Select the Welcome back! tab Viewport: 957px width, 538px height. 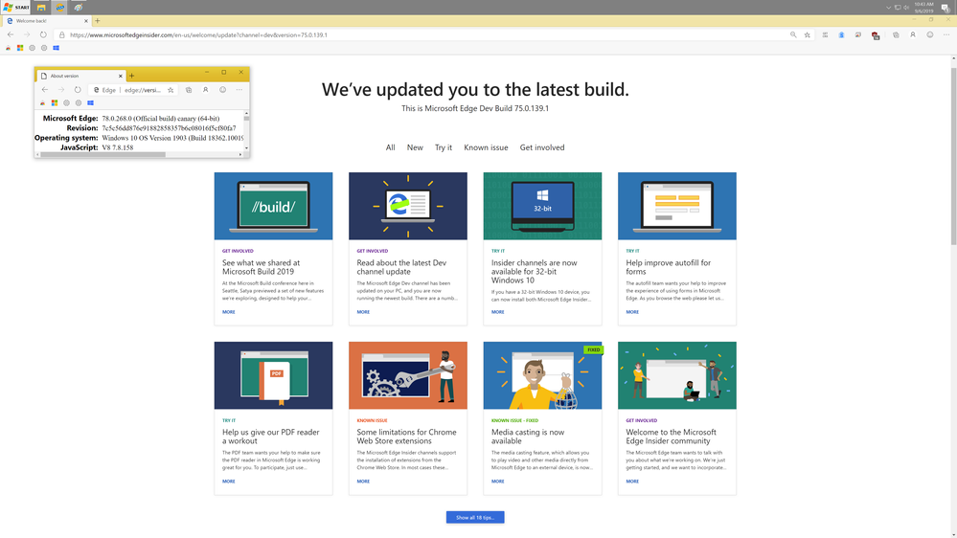(47, 21)
